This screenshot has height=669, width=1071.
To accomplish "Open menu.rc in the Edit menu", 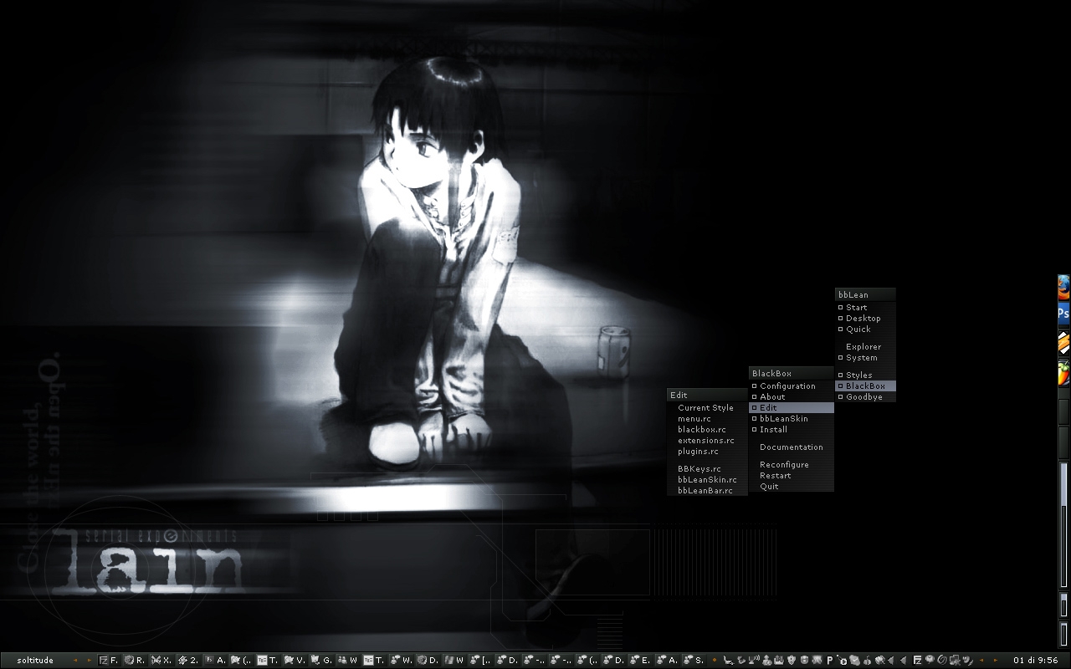I will point(707,419).
